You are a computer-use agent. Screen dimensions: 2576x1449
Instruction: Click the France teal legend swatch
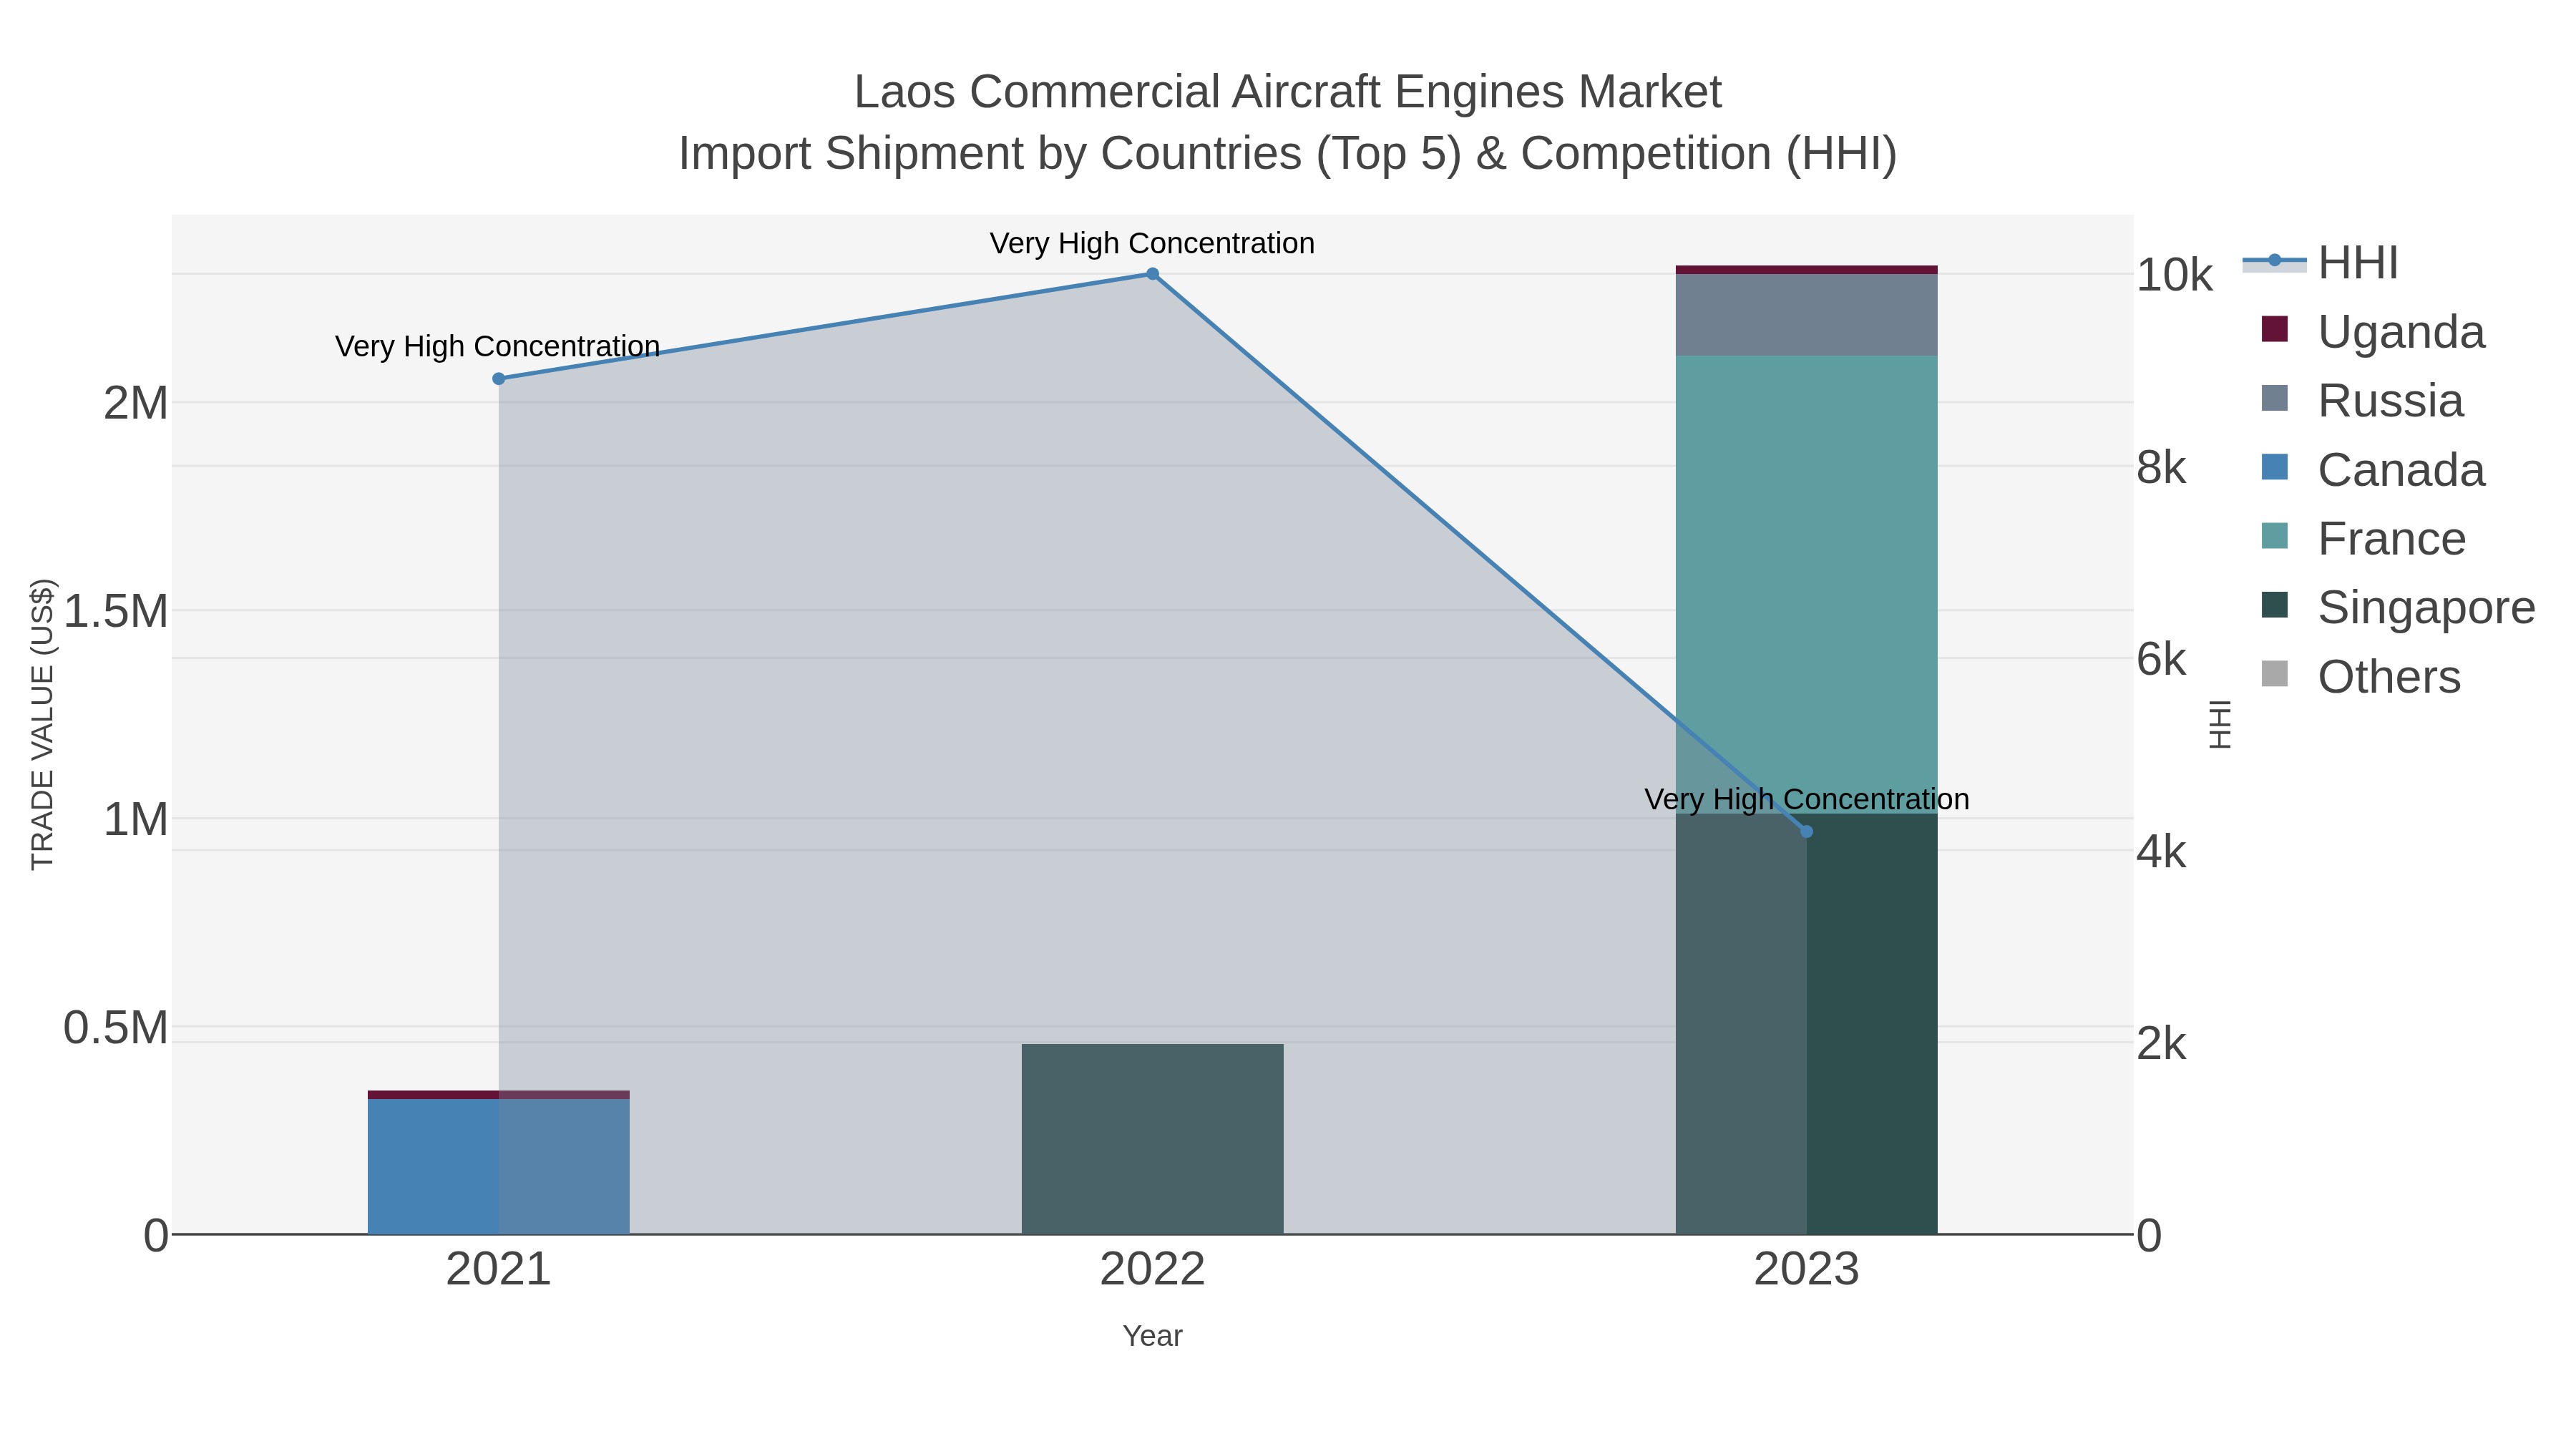2274,536
